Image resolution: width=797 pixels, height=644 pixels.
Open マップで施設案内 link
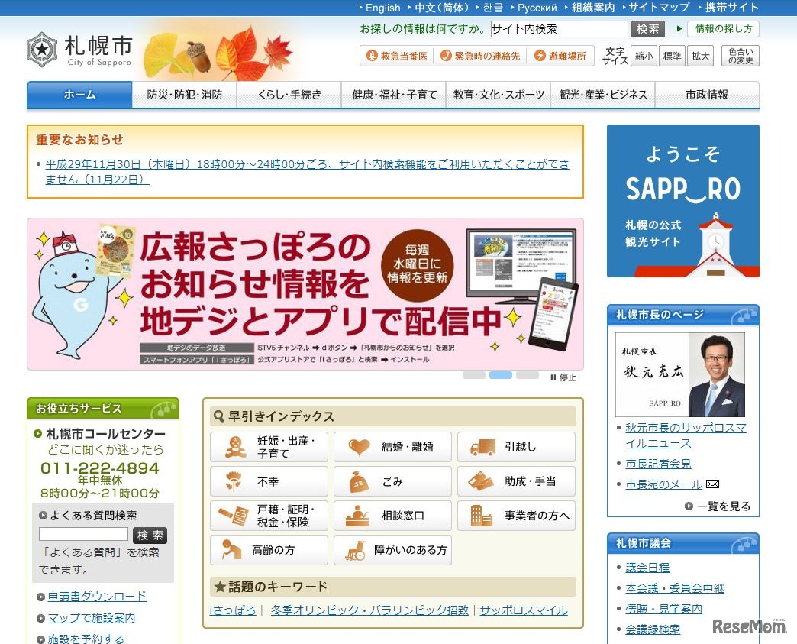pyautogui.click(x=92, y=617)
